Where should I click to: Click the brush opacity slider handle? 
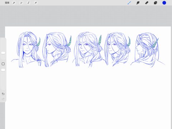[3, 70]
